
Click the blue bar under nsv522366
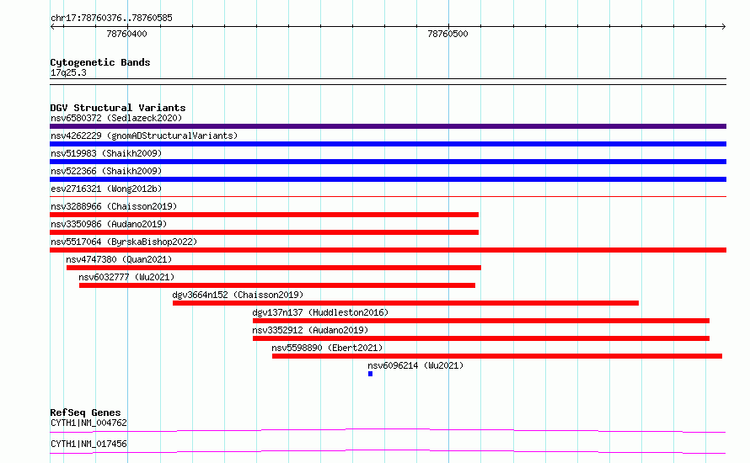(x=388, y=179)
